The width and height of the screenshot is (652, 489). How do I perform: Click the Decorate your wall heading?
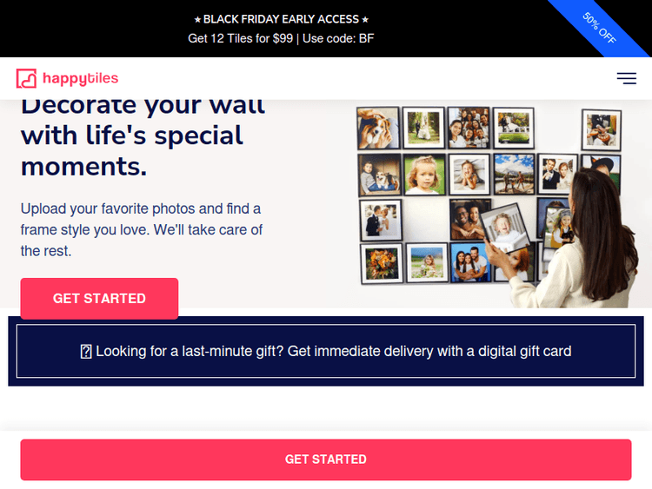pos(143,136)
